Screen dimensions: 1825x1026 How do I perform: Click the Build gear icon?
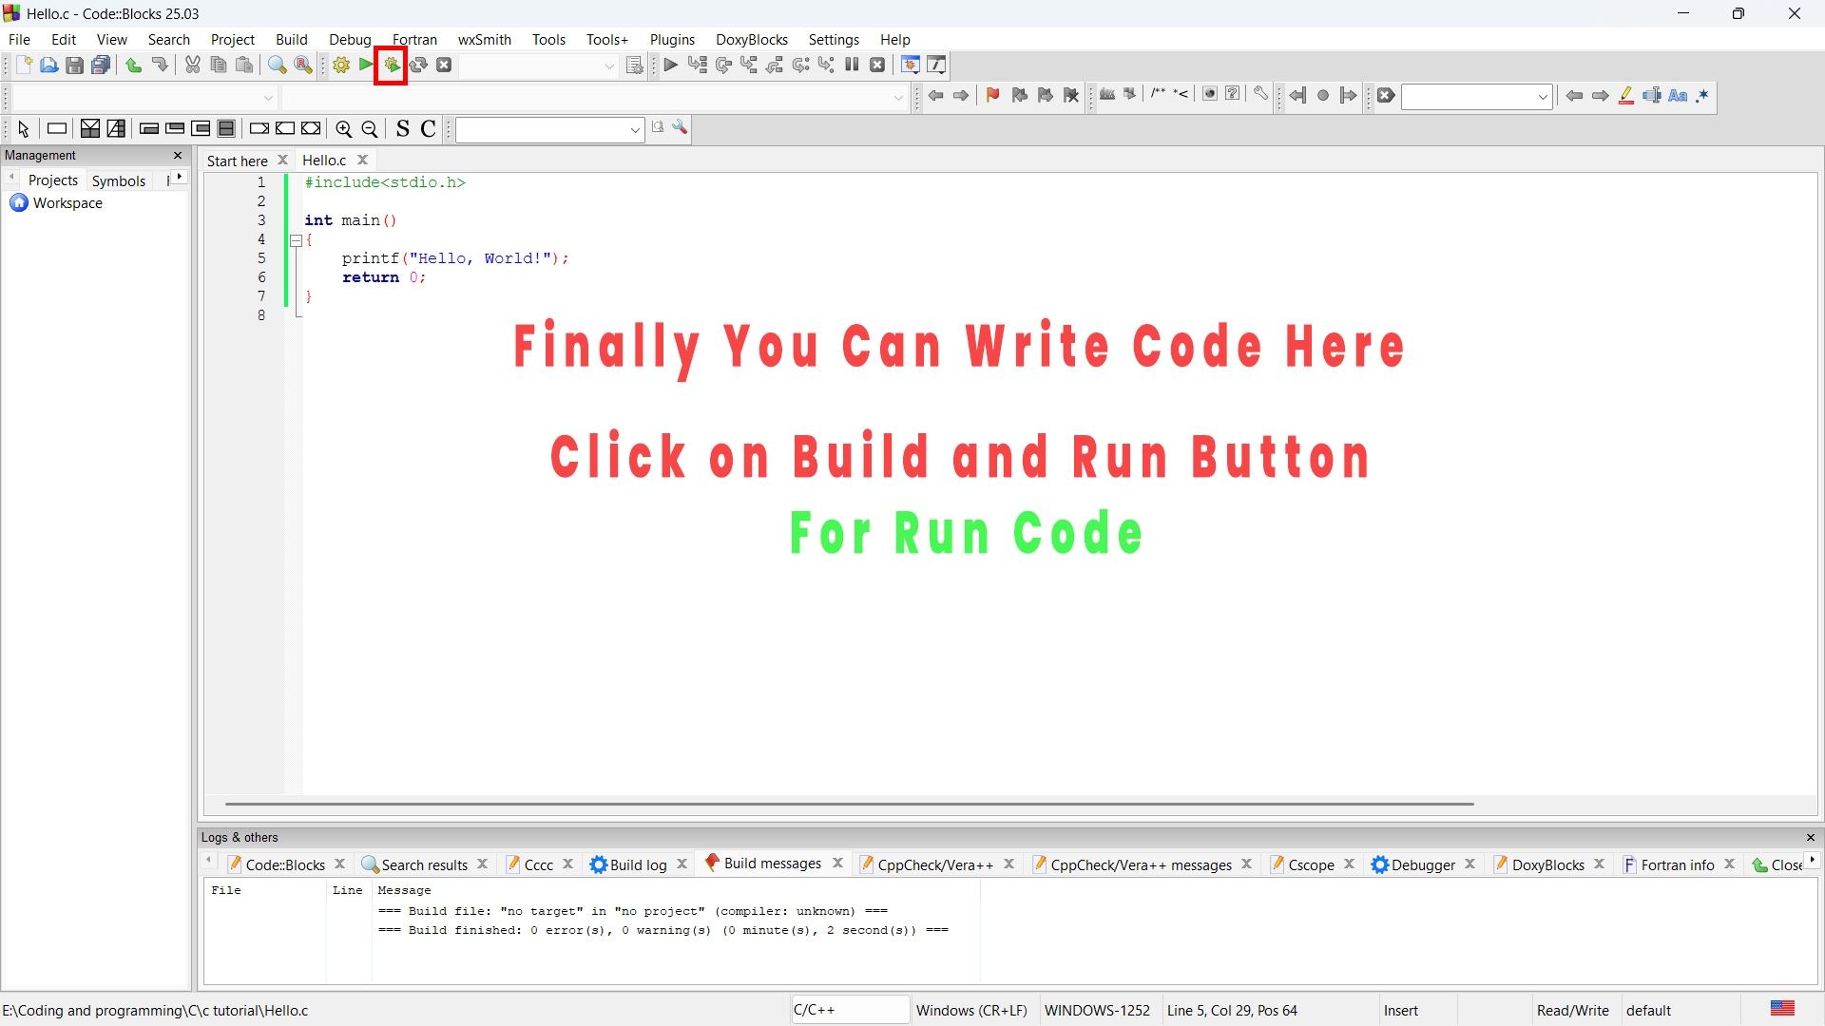pos(341,66)
